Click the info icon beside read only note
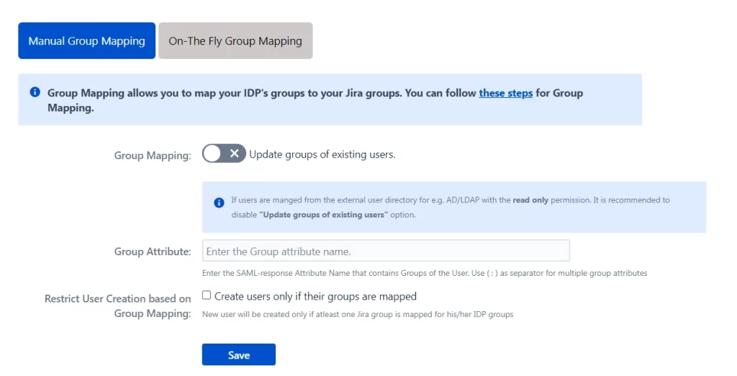The width and height of the screenshot is (737, 376). [219, 203]
